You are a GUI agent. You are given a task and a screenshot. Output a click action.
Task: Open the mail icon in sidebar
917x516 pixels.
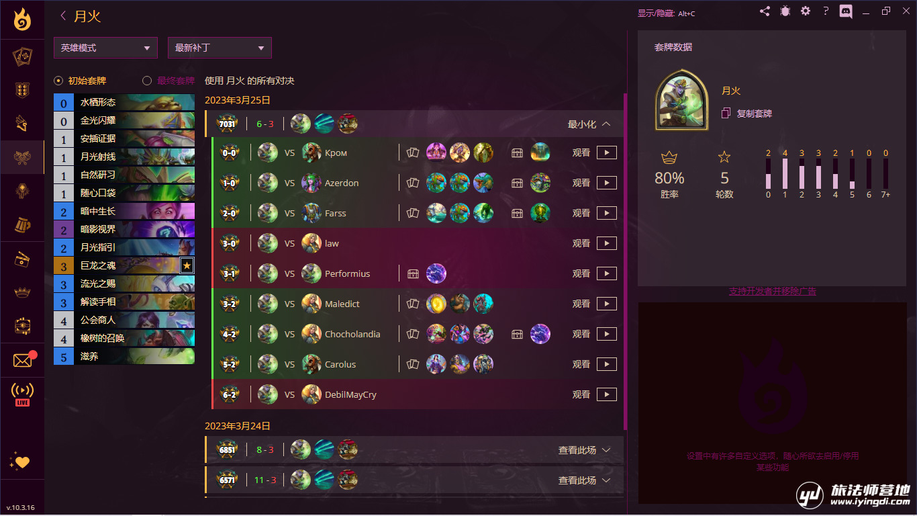click(x=22, y=361)
